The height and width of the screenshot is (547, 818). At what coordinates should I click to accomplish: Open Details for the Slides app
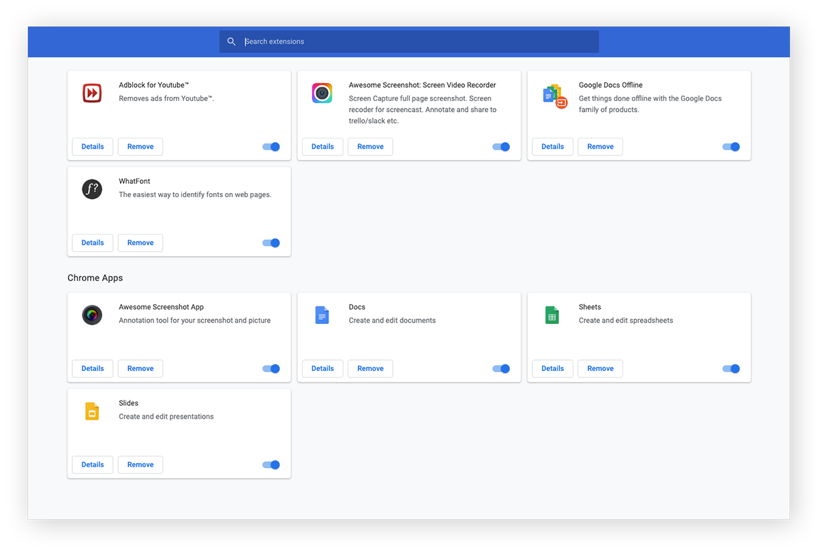(93, 464)
